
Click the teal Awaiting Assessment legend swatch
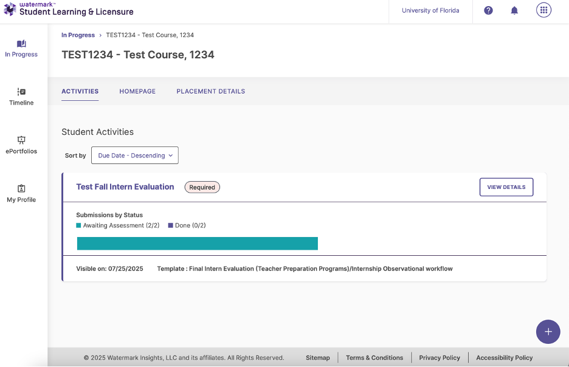point(78,225)
